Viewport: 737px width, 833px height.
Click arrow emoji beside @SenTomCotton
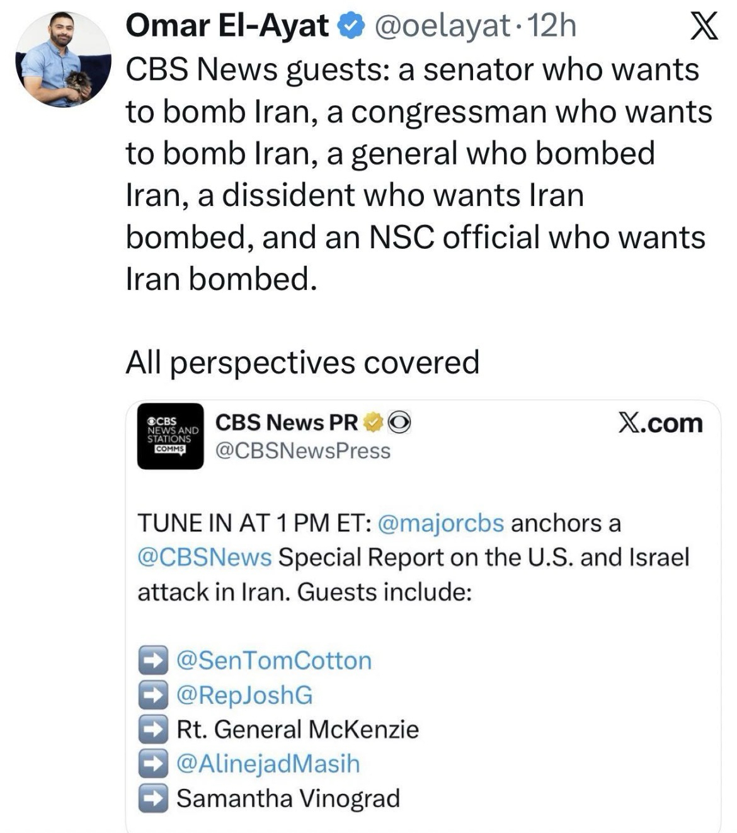(x=153, y=661)
